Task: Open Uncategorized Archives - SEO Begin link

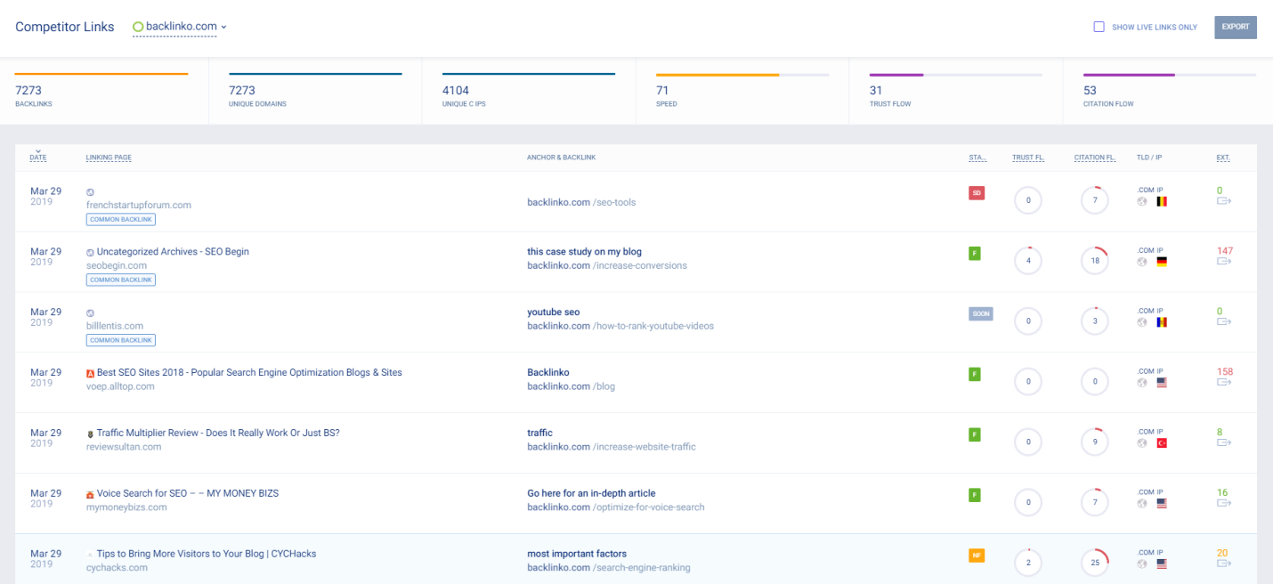Action: (173, 252)
